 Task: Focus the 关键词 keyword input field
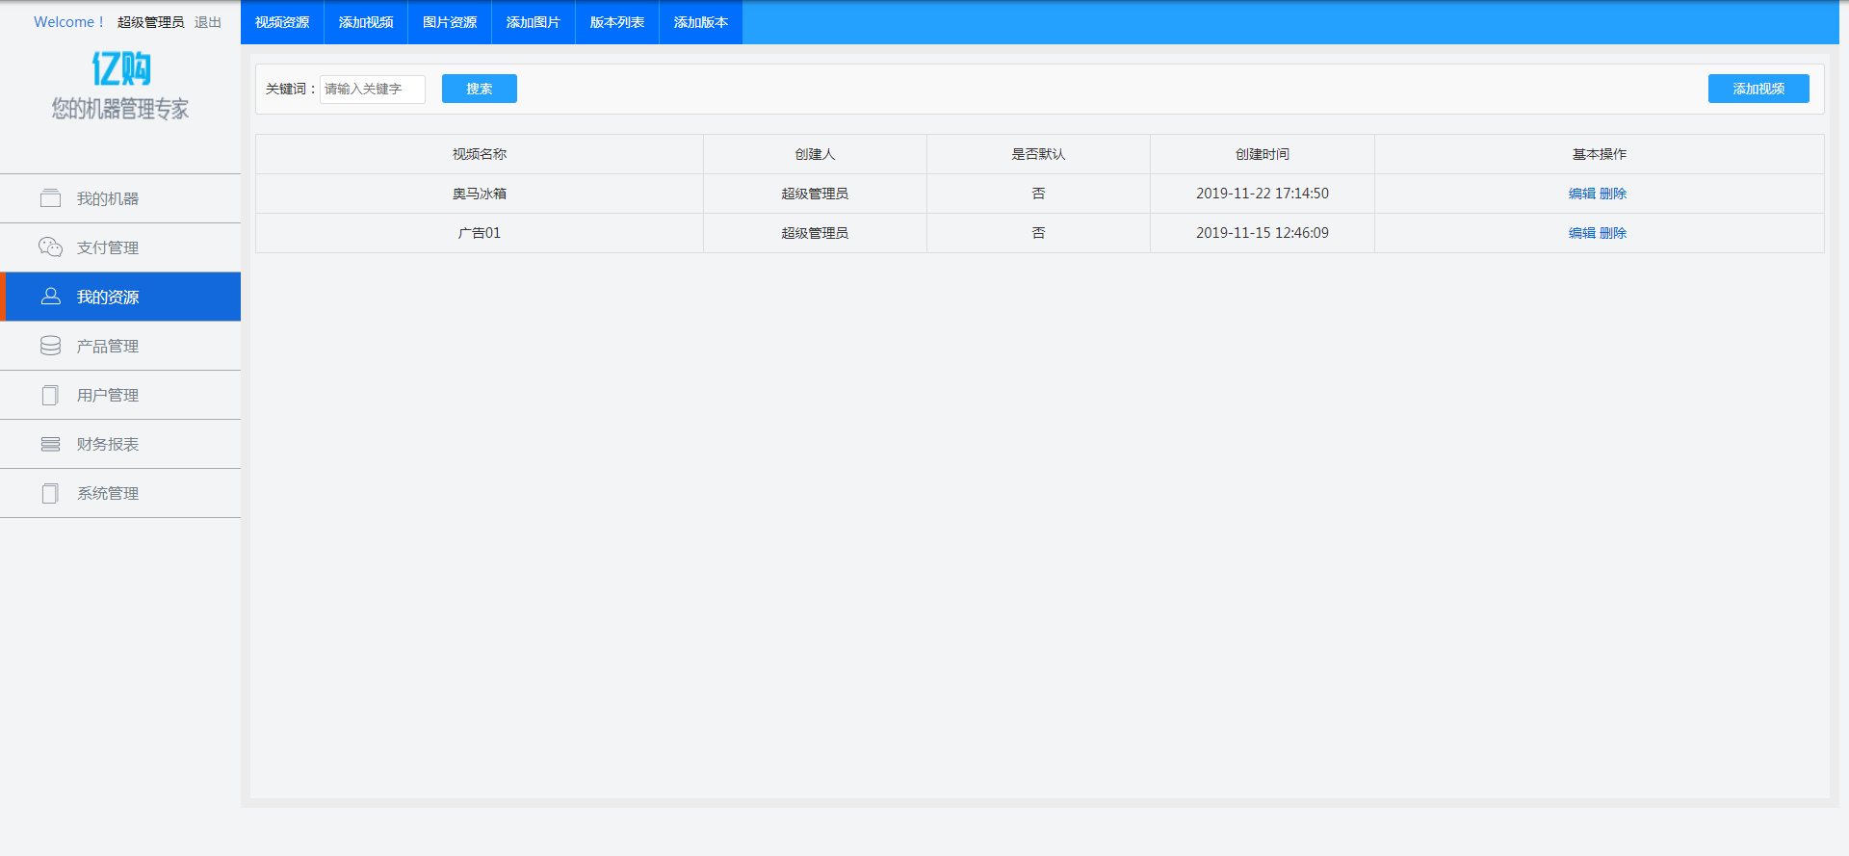click(x=372, y=89)
